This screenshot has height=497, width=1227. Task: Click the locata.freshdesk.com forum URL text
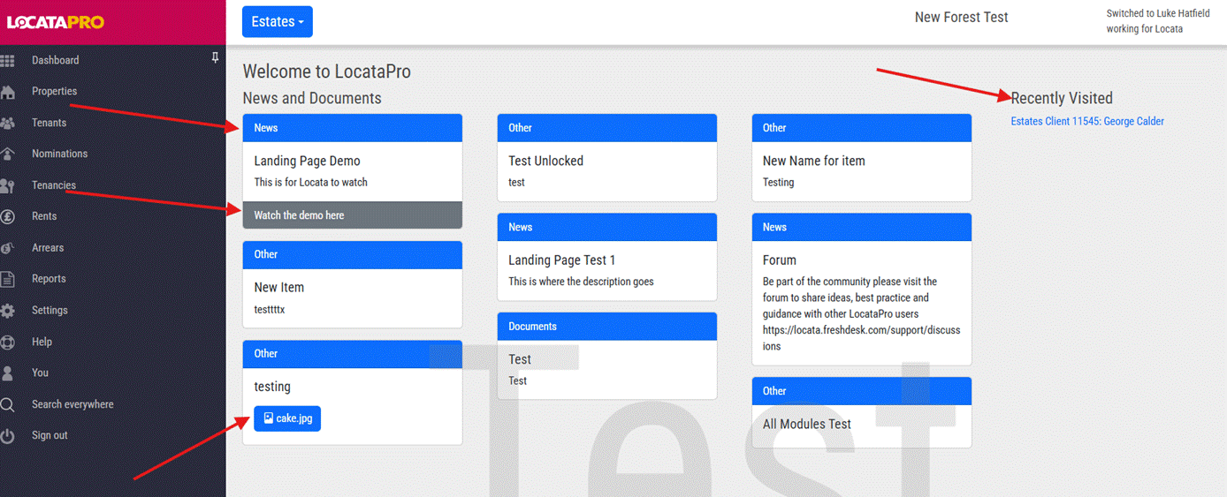pyautogui.click(x=861, y=339)
